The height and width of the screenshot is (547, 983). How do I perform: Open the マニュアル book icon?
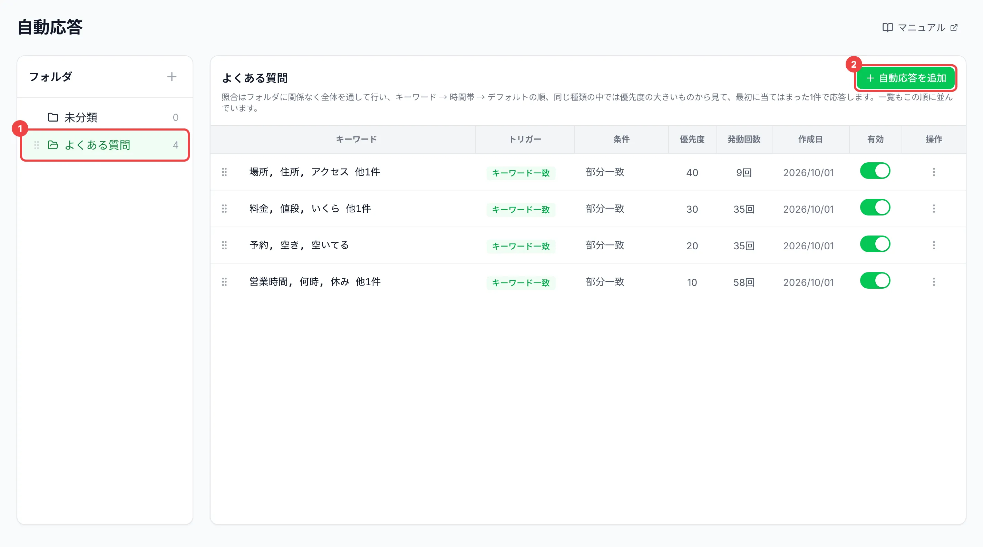(x=887, y=28)
